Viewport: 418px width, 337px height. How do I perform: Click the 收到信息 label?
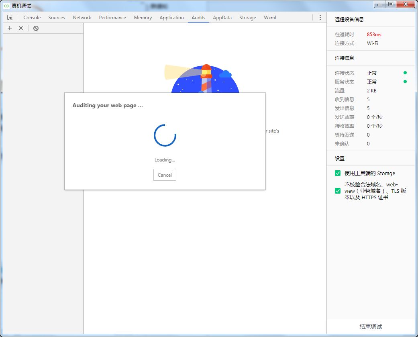point(345,100)
